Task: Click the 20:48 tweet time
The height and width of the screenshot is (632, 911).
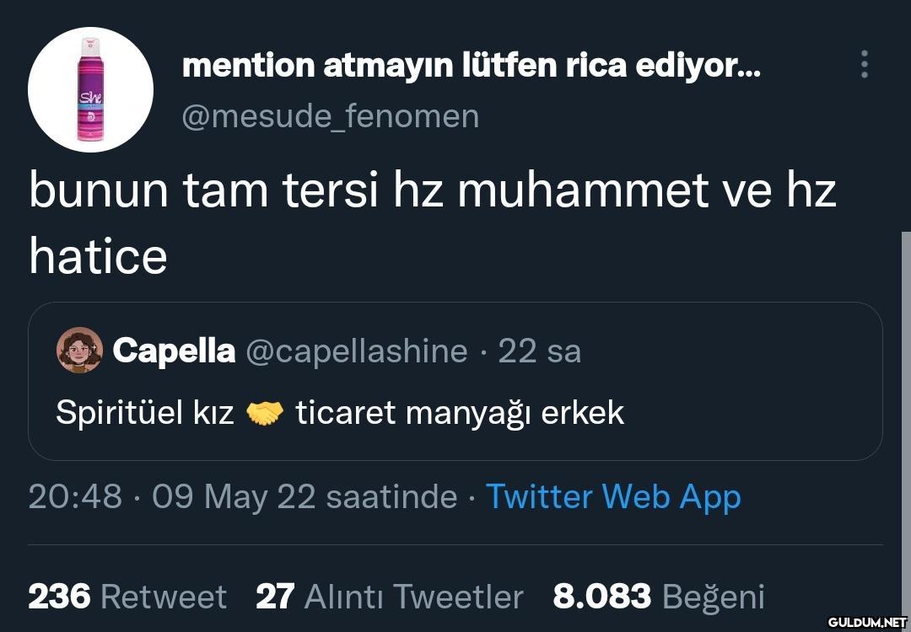Action: click(x=75, y=496)
